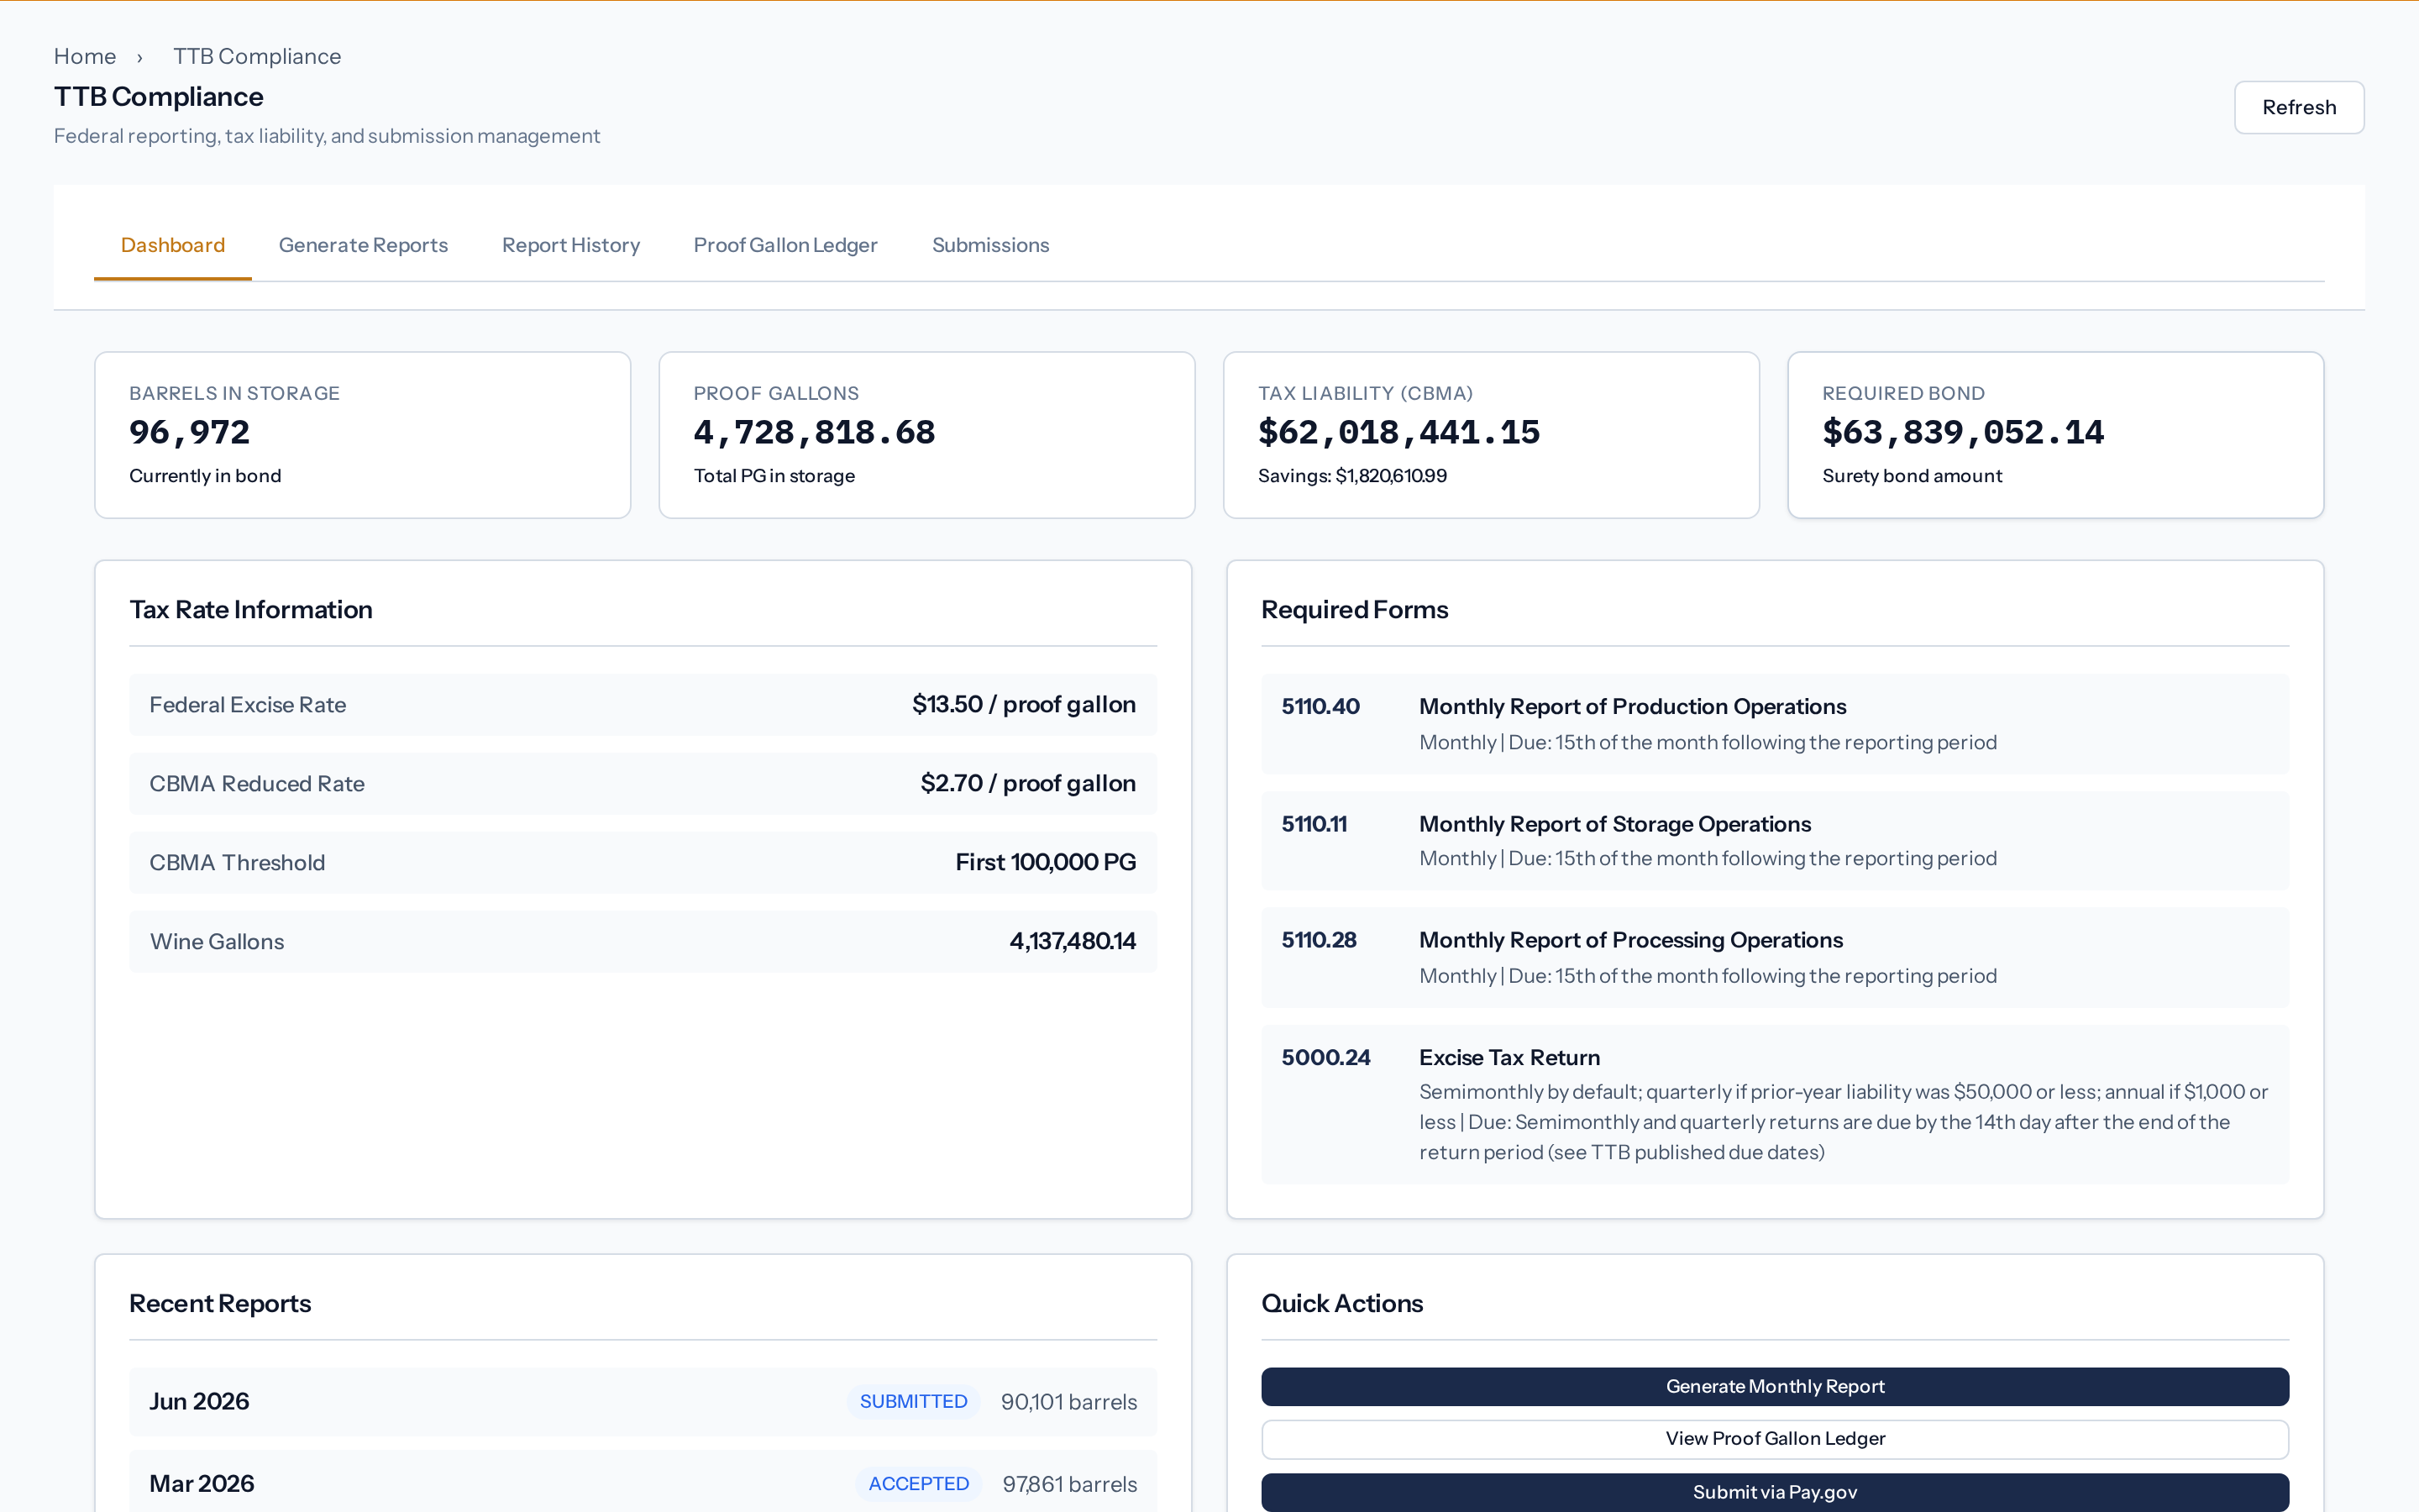The height and width of the screenshot is (1512, 2419).
Task: Click form number 5110.40
Action: (x=1320, y=707)
